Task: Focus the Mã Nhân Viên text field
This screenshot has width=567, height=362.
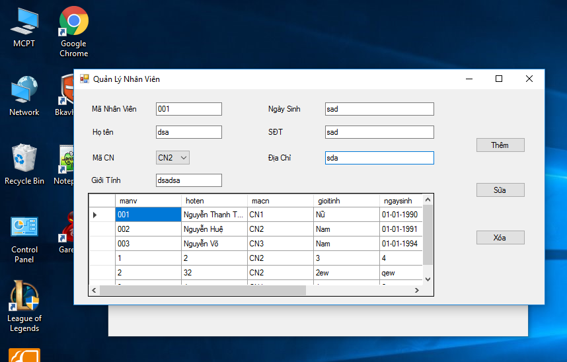Action: (x=188, y=109)
